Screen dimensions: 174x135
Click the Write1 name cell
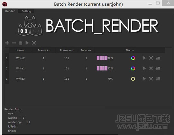20,68
